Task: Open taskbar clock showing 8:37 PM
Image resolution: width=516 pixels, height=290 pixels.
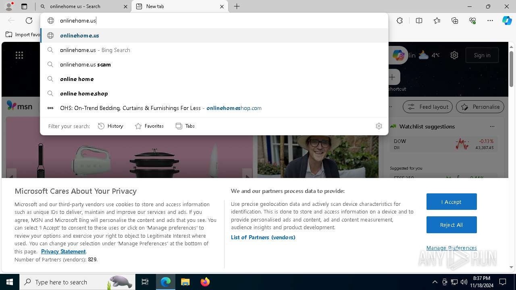Action: (481, 282)
